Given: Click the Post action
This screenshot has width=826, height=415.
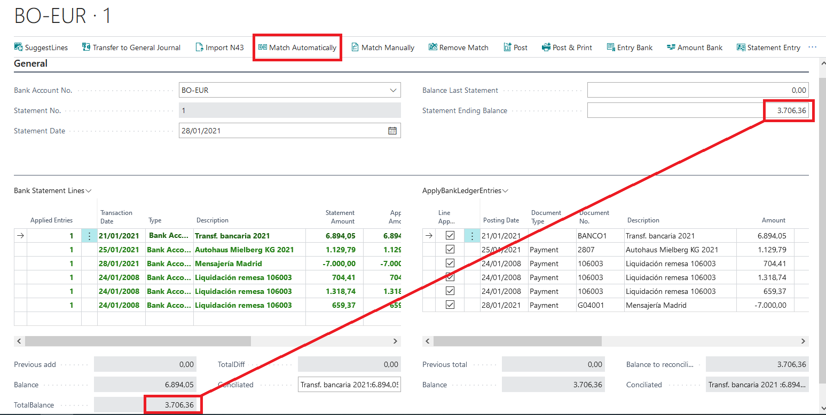Looking at the screenshot, I should (515, 47).
